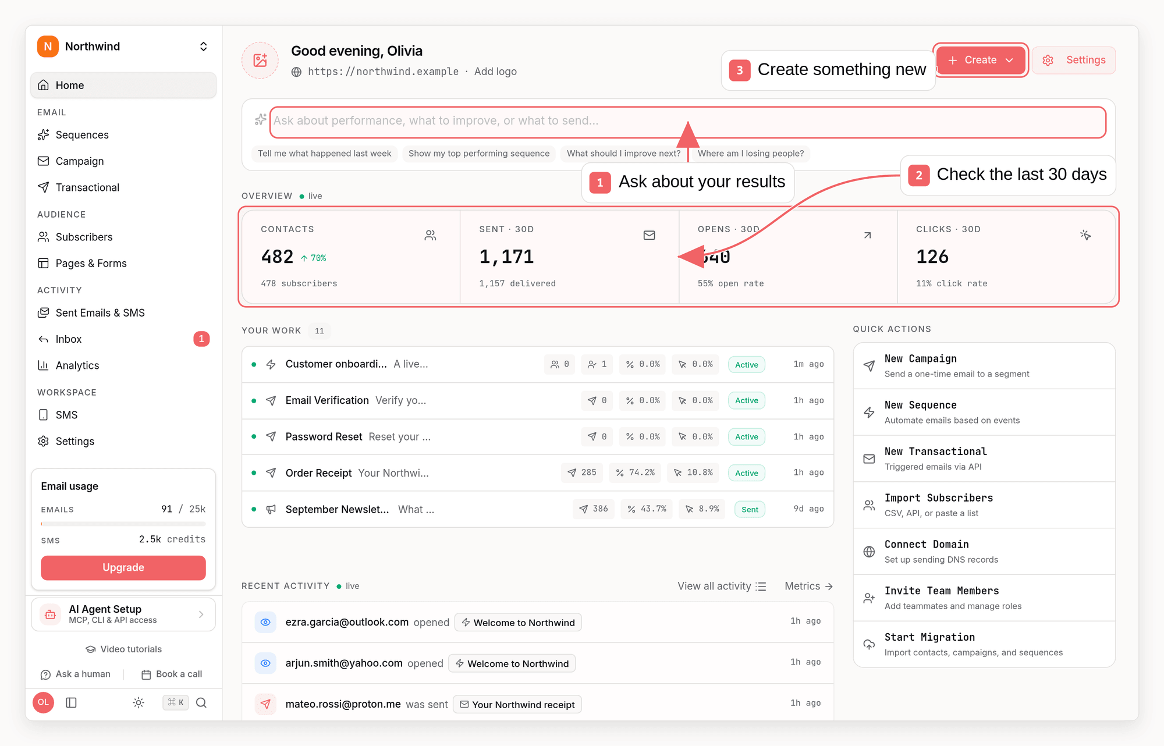Open the Customer onboarding sequence row

pos(538,364)
